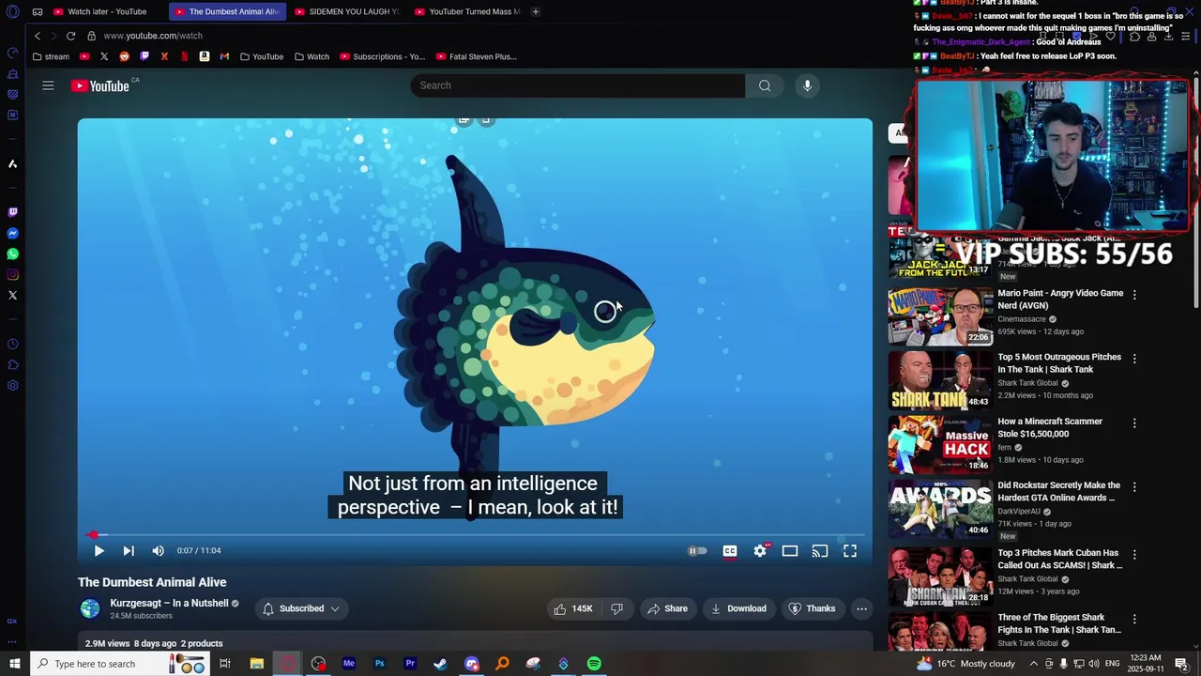
Task: Open the Netflix bookmark icon
Action: [184, 56]
